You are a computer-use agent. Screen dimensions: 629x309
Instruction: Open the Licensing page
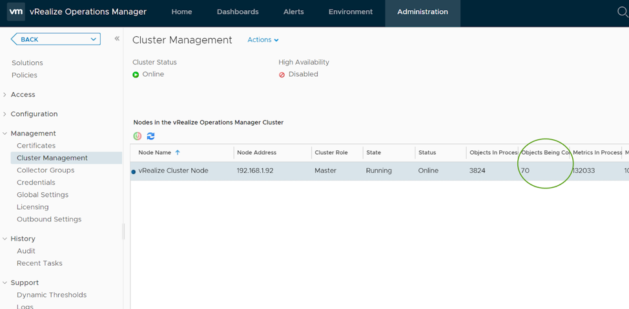(x=32, y=207)
